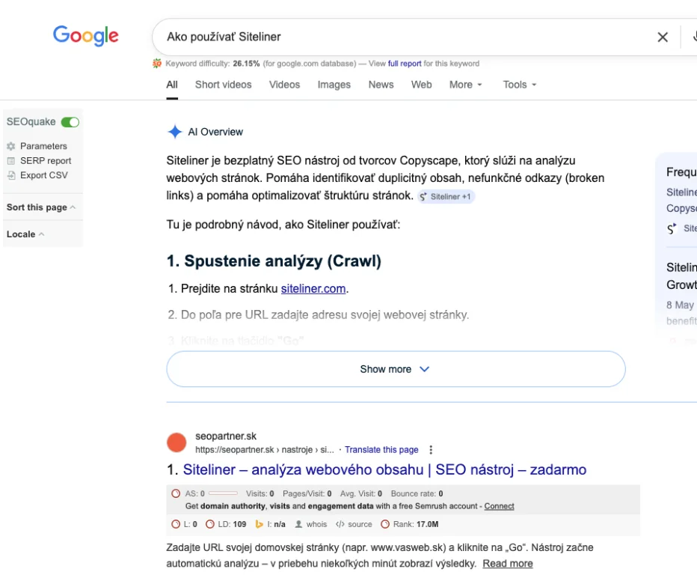The image size is (697, 575).
Task: Switch to the Images tab
Action: pyautogui.click(x=334, y=85)
